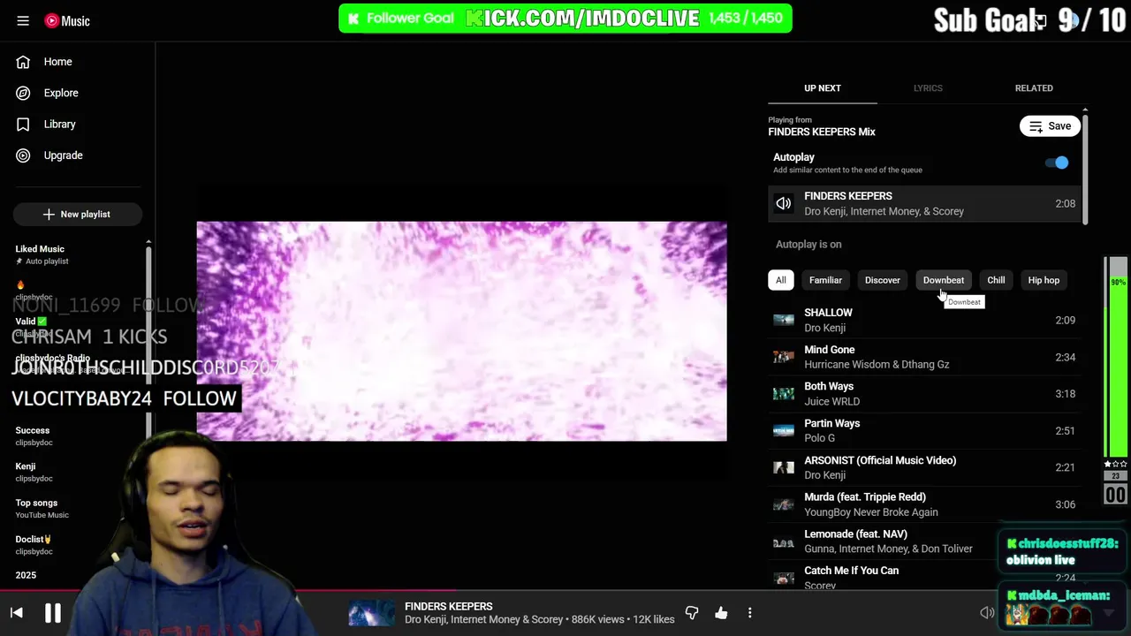
Task: Click the YouTube Music logo
Action: (x=67, y=20)
